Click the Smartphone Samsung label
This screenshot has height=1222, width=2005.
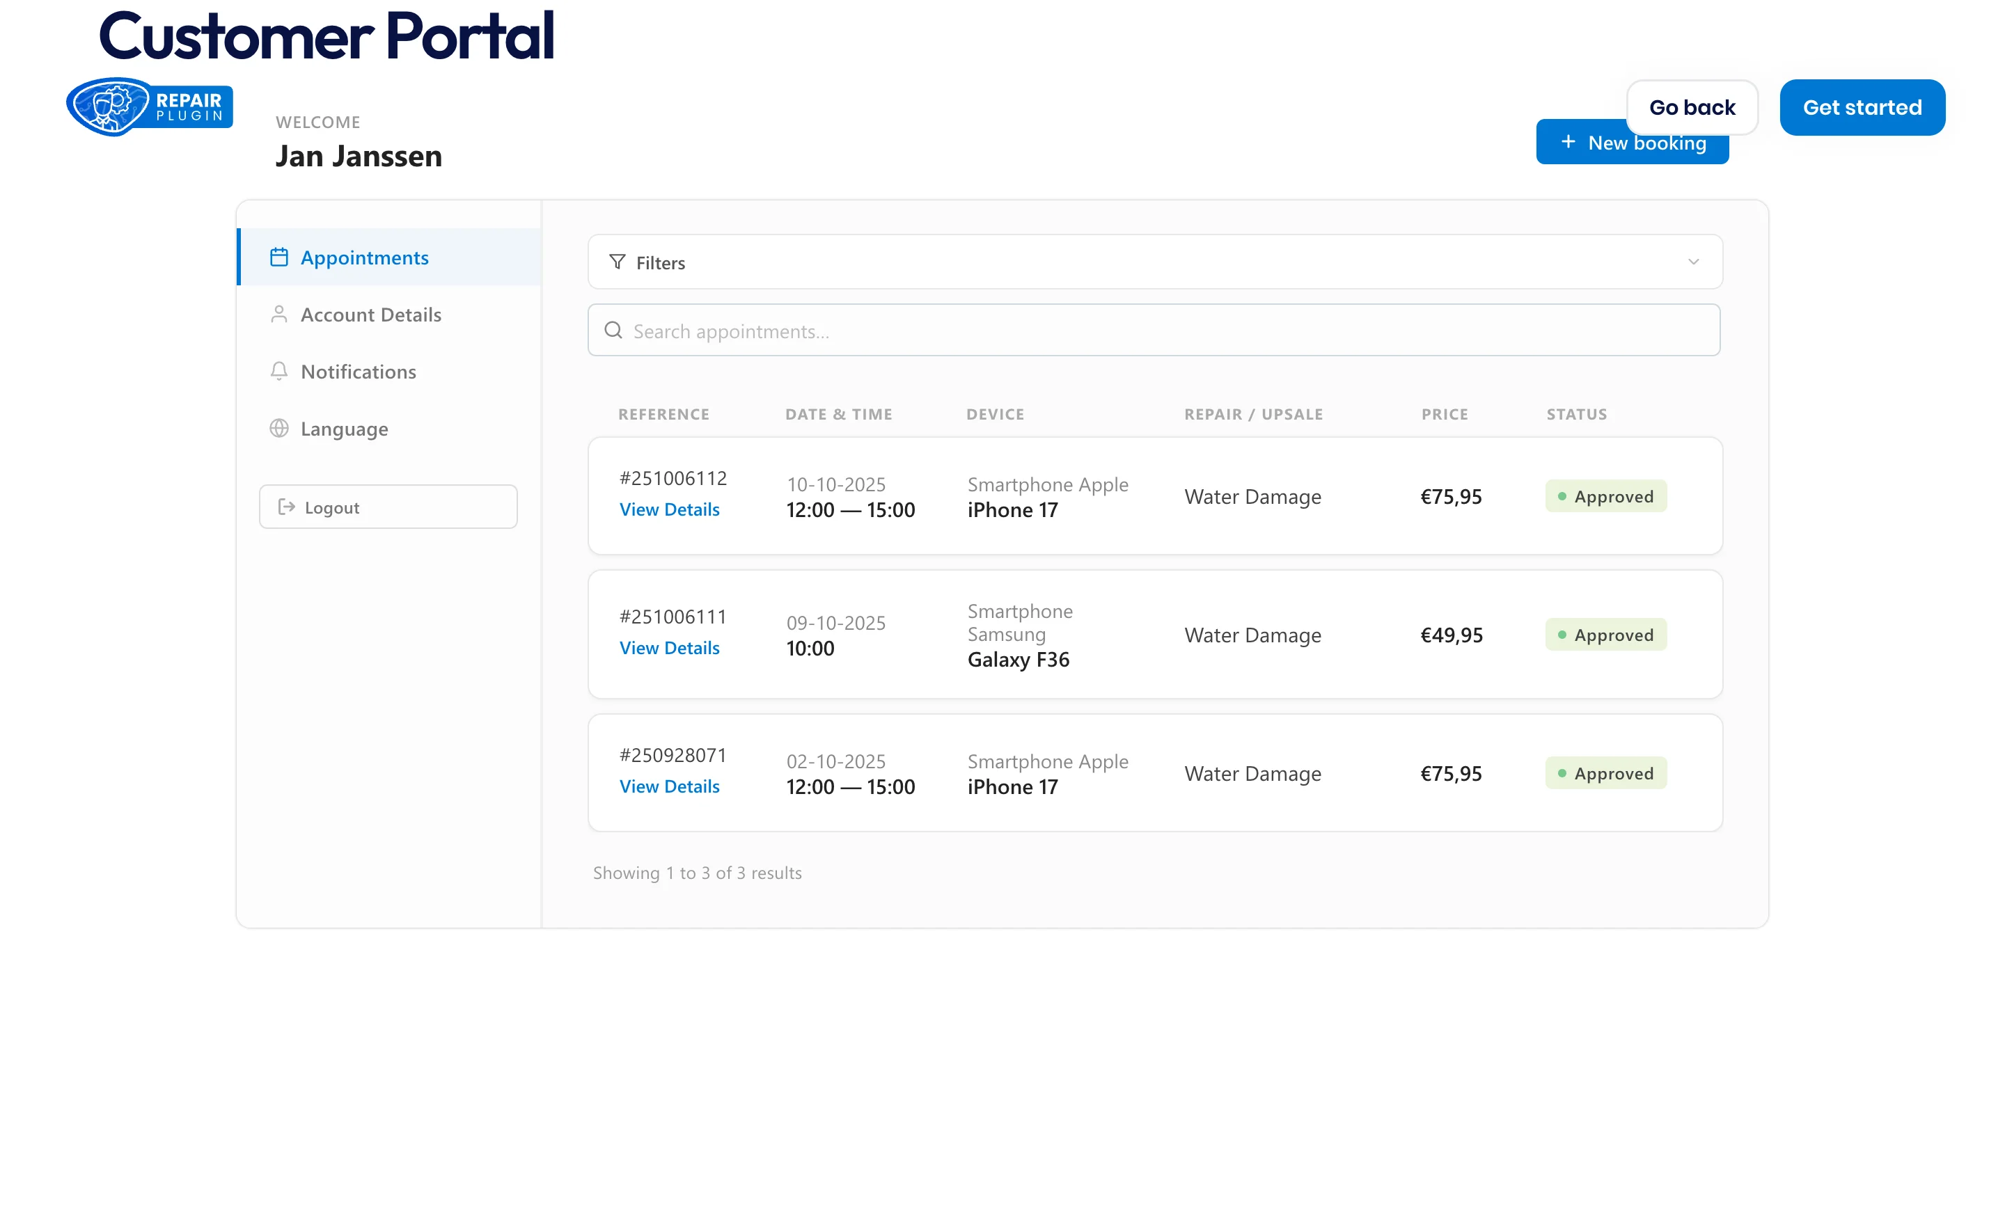(x=1021, y=622)
